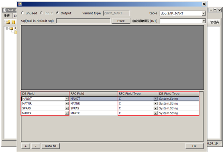Click the variant type field ZBPM_MAKT
This screenshot has height=153, width=224.
point(116,13)
